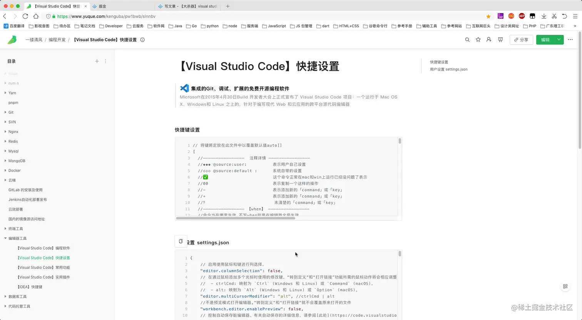Copy the settings.json code block

[181, 241]
